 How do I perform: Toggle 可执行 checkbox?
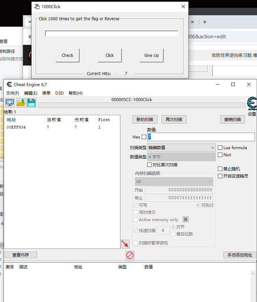click(x=198, y=205)
